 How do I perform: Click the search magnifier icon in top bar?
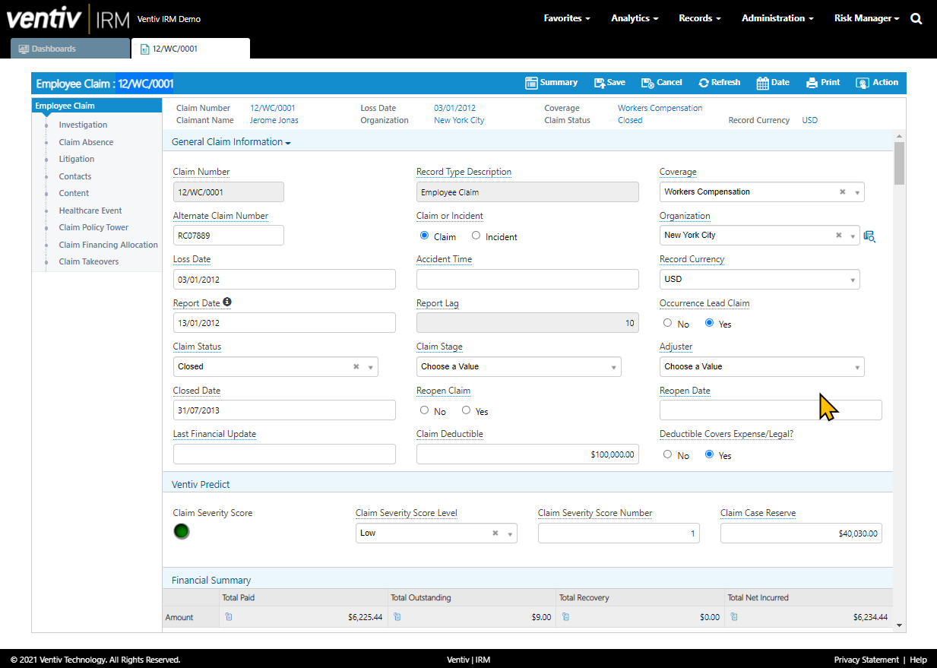916,19
